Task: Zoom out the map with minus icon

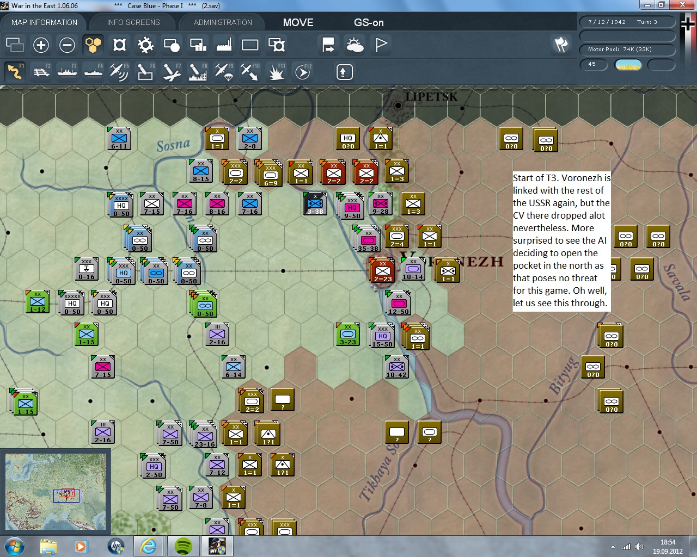Action: 67,45
